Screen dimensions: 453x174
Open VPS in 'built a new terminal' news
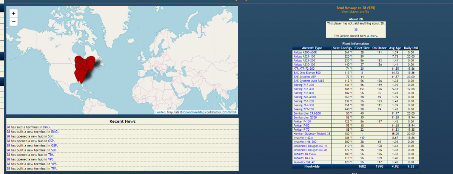(x=54, y=163)
